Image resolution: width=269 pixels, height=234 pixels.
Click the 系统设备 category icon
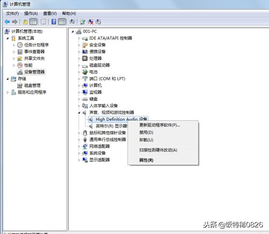point(85,153)
